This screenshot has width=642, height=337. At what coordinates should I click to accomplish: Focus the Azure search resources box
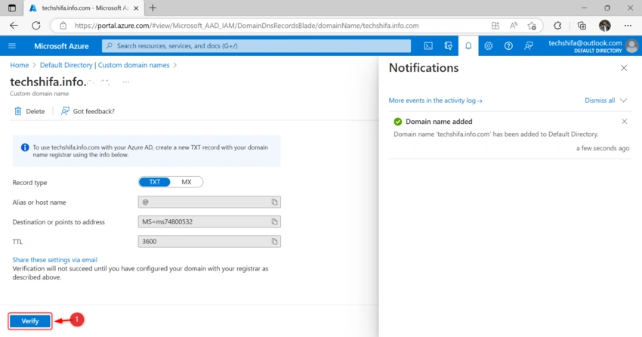[x=256, y=46]
